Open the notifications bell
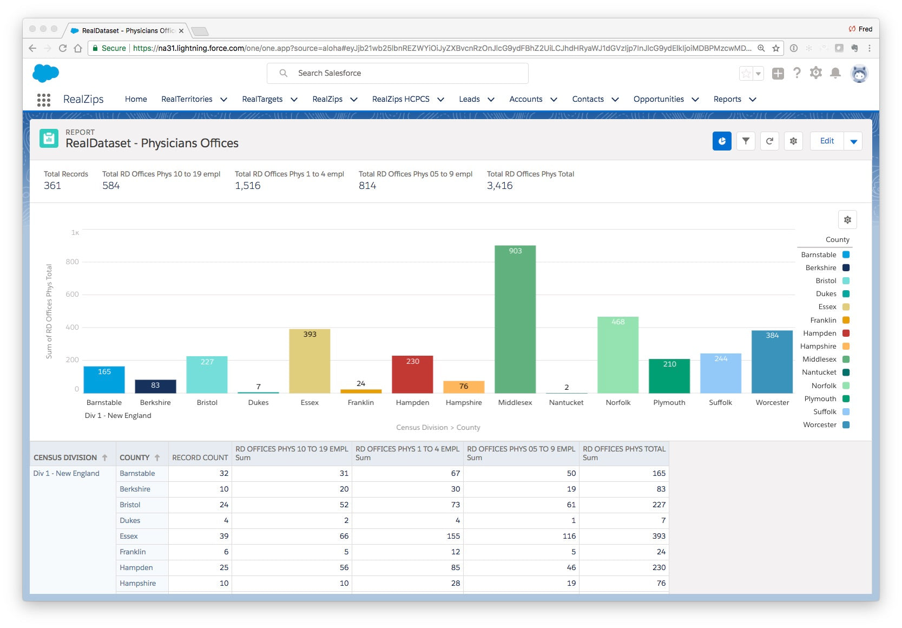This screenshot has width=902, height=628. click(x=835, y=73)
